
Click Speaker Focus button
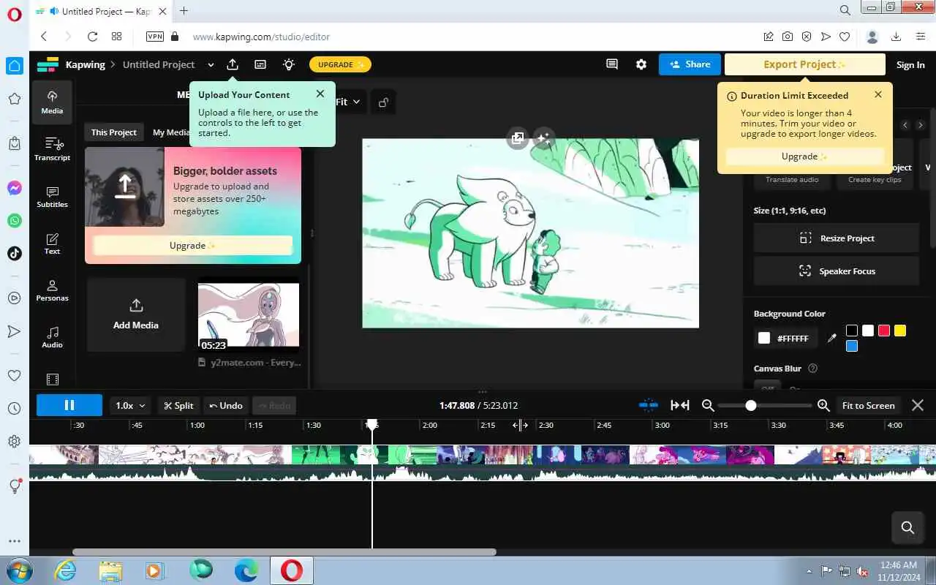837,271
